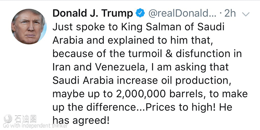The width and height of the screenshot is (260, 130).
Task: Click the words 'King Salman' in tweet
Action: tap(152, 27)
